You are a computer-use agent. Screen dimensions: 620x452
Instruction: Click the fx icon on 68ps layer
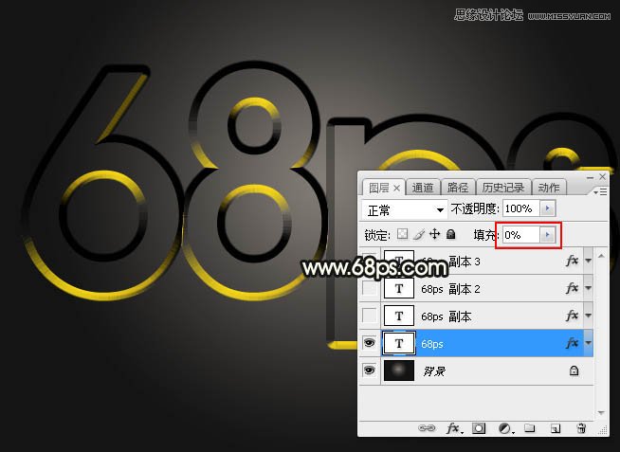coord(573,343)
